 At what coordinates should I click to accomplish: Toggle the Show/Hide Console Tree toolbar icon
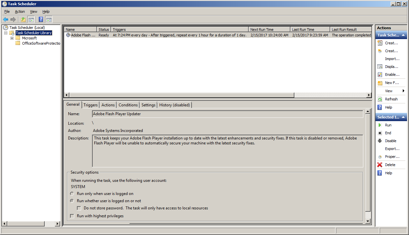coord(31,19)
